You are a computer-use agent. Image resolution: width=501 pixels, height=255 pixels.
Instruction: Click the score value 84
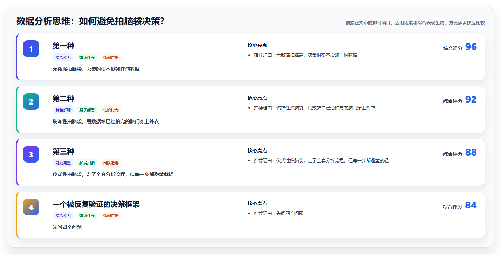[x=471, y=205]
